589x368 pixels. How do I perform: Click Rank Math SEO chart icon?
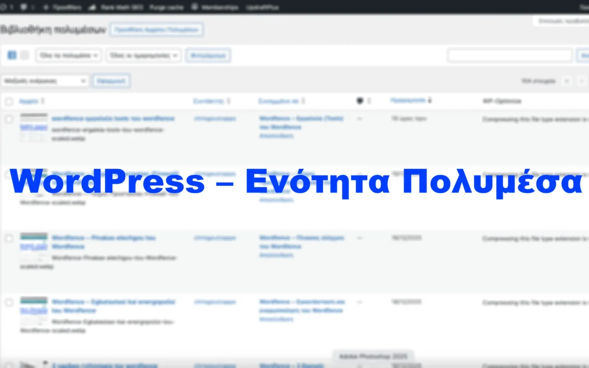pos(92,7)
